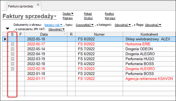Switch to Faktury sprzedaży tab
The height and width of the screenshot is (101, 176).
[21, 6]
